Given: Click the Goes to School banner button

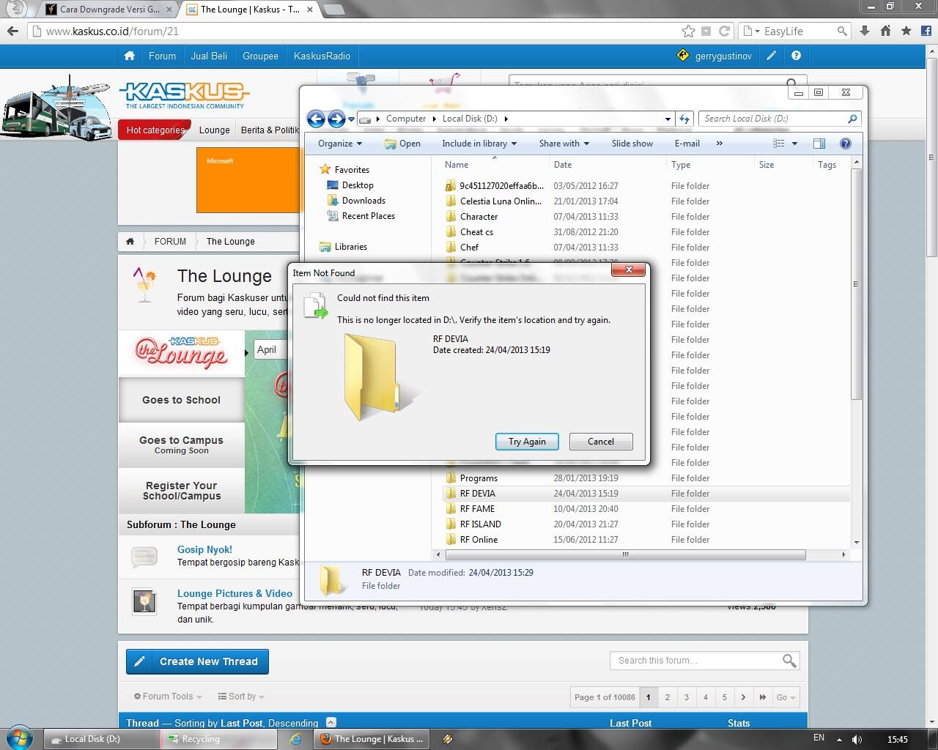Looking at the screenshot, I should coord(182,400).
